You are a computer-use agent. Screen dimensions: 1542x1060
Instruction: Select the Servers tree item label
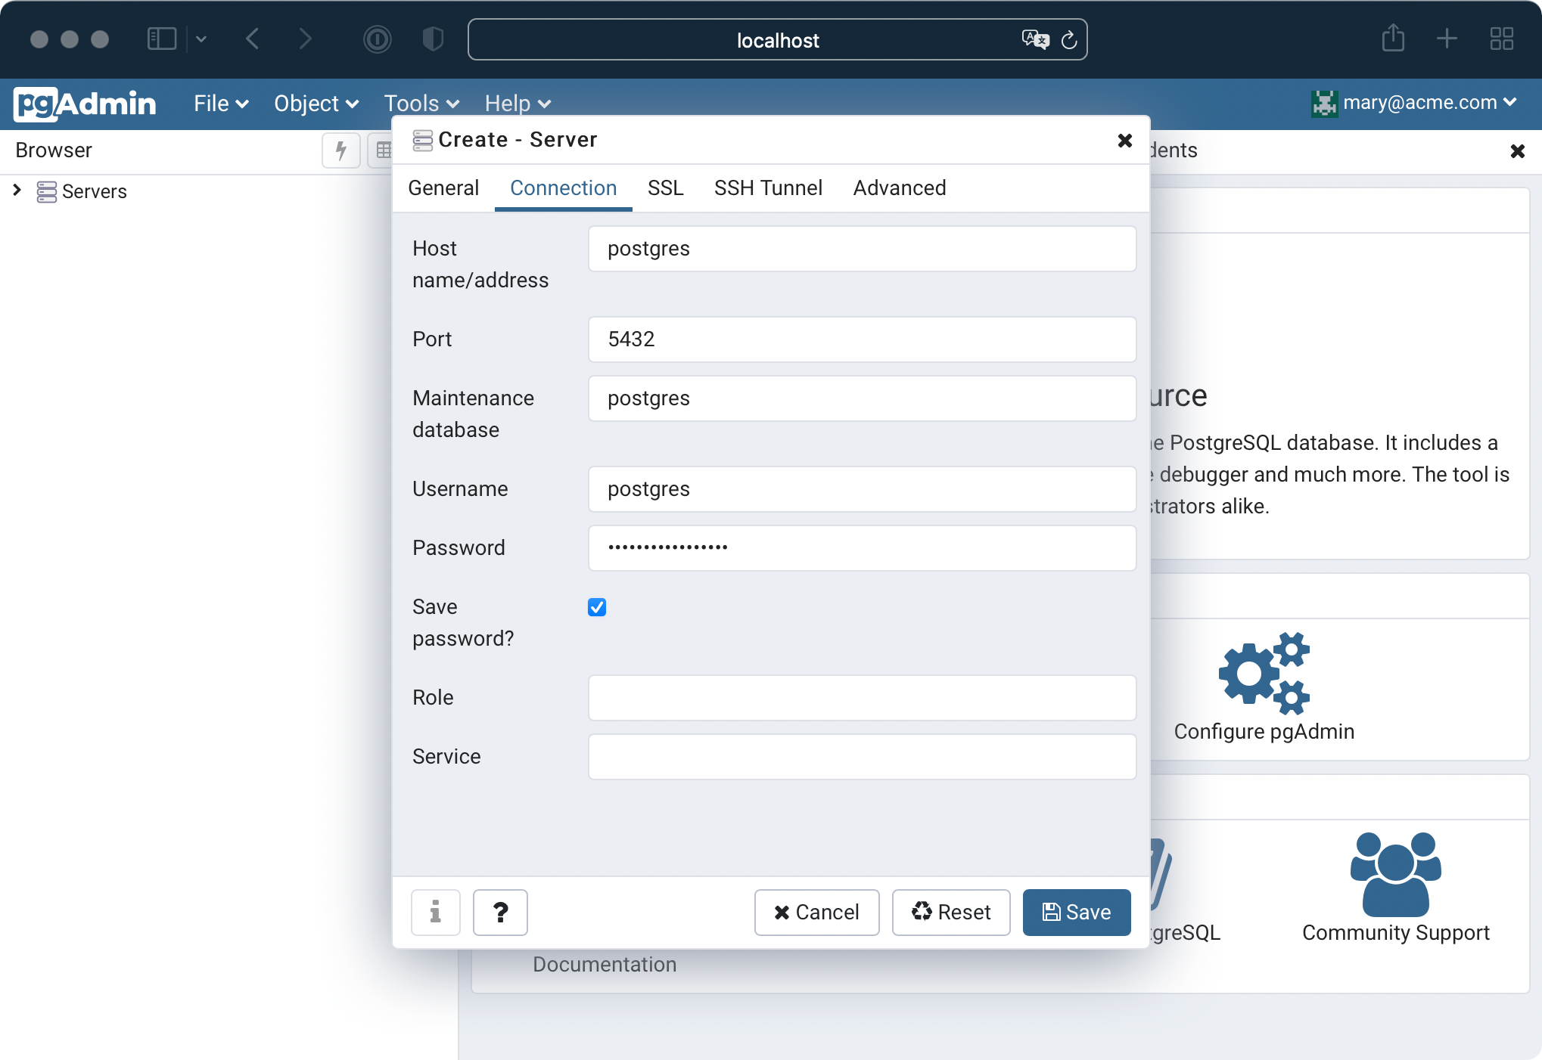(95, 192)
